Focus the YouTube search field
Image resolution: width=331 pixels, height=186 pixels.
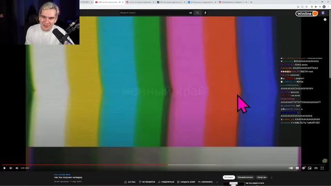(x=154, y=12)
